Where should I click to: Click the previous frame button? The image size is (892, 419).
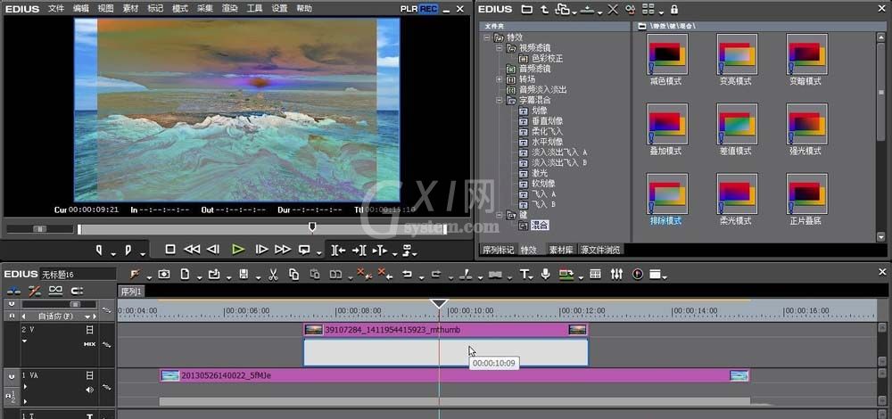pyautogui.click(x=213, y=250)
